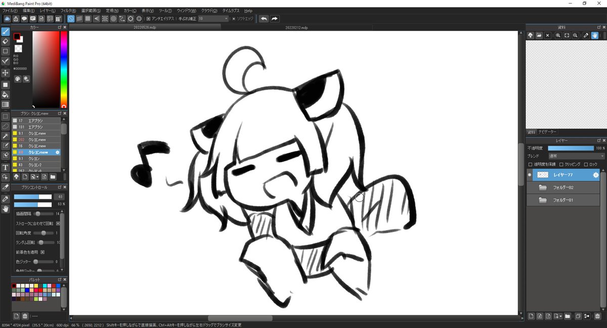Screen dimensions: 607x328
Task: Select the Gradient tool
Action: (x=6, y=104)
